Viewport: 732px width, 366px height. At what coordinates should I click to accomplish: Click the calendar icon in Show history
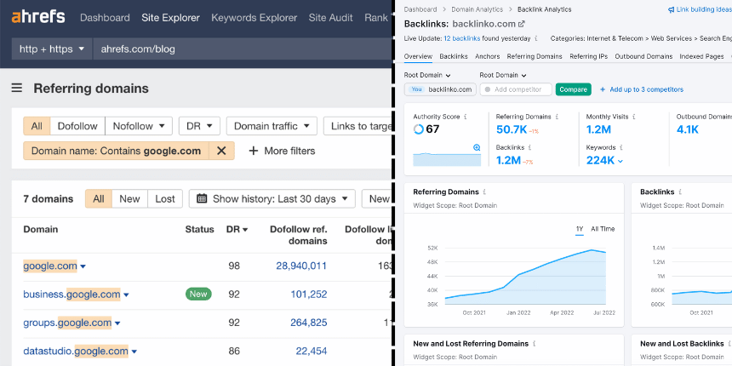(202, 198)
